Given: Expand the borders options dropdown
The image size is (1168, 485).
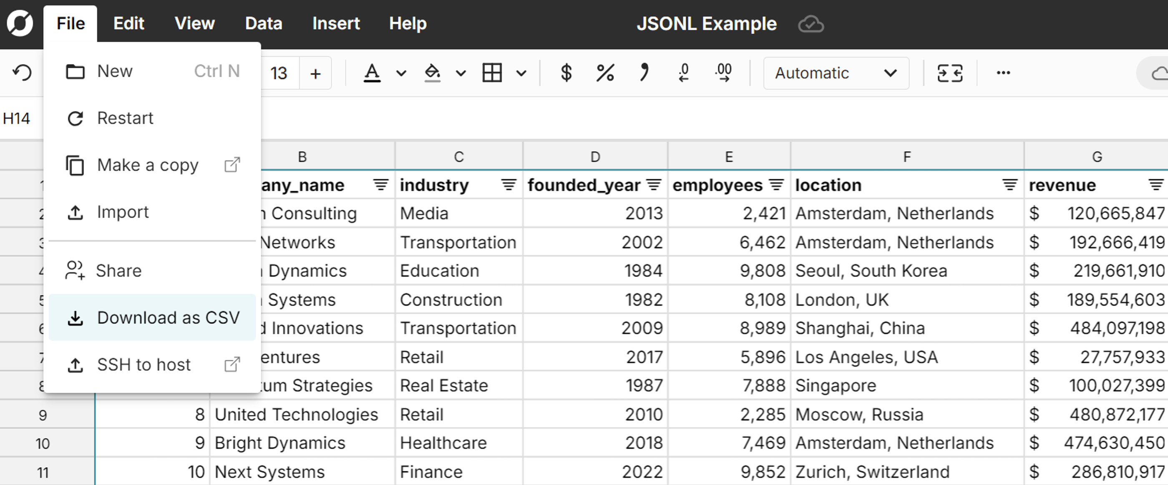Looking at the screenshot, I should (521, 73).
